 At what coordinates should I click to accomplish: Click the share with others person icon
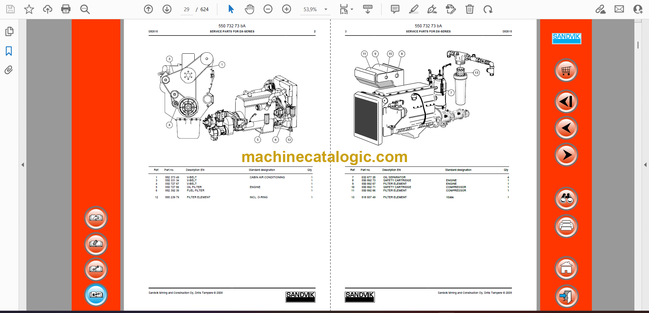pyautogui.click(x=638, y=9)
